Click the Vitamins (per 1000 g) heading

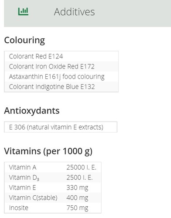click(x=48, y=151)
